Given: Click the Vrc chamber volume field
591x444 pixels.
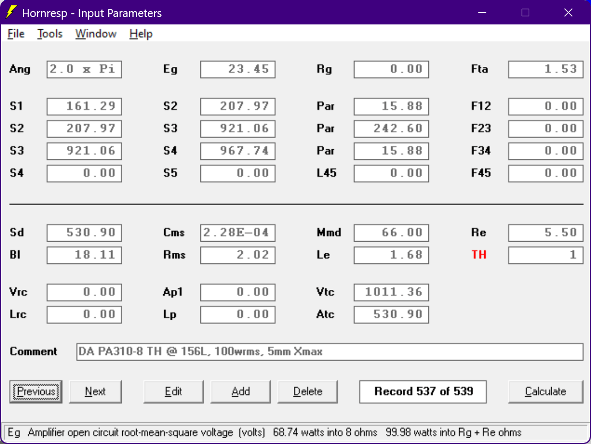Looking at the screenshot, I should (84, 292).
